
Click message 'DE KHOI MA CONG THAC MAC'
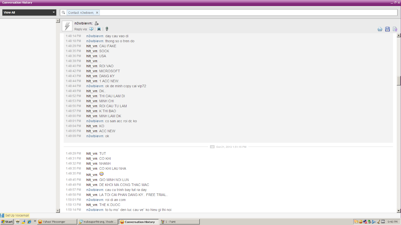(124, 185)
